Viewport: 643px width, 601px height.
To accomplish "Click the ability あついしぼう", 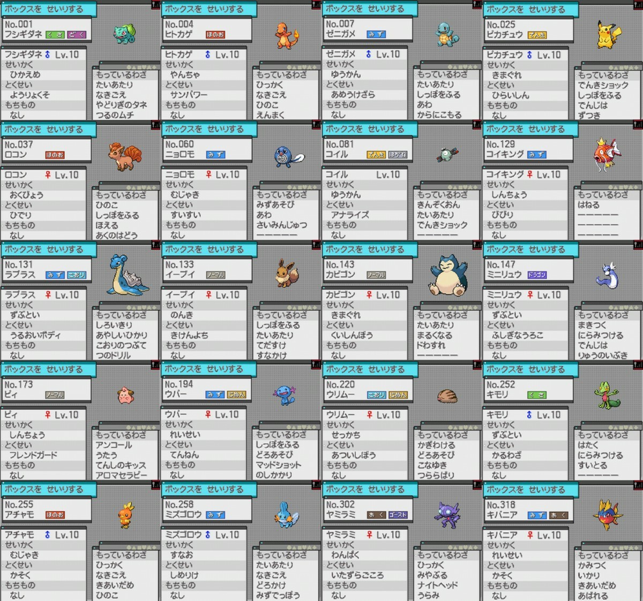I will point(354,455).
